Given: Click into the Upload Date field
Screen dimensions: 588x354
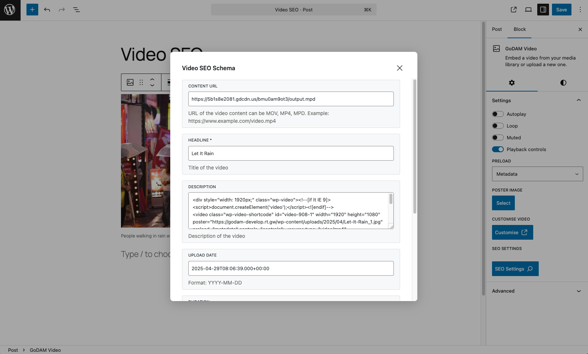Looking at the screenshot, I should (x=291, y=268).
